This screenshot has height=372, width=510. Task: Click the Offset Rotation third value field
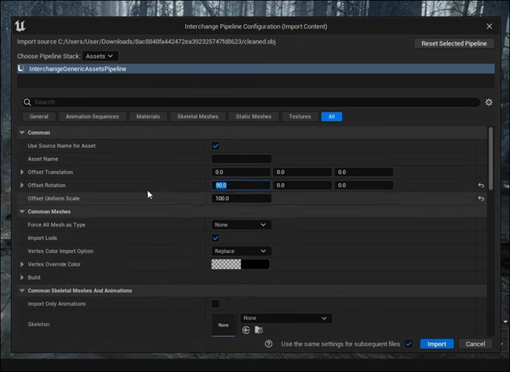(x=364, y=185)
